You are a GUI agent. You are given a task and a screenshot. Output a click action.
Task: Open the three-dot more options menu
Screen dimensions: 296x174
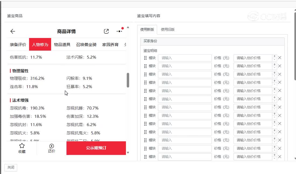pos(119,31)
